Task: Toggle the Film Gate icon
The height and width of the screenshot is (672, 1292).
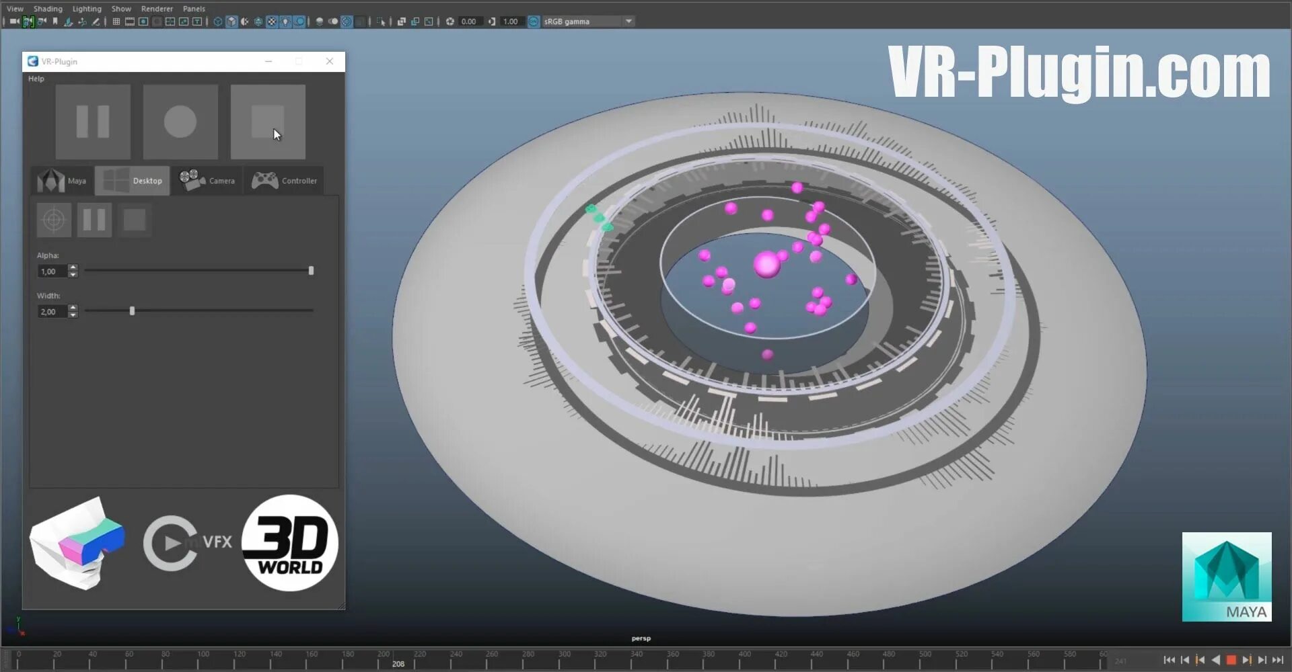Action: [130, 22]
